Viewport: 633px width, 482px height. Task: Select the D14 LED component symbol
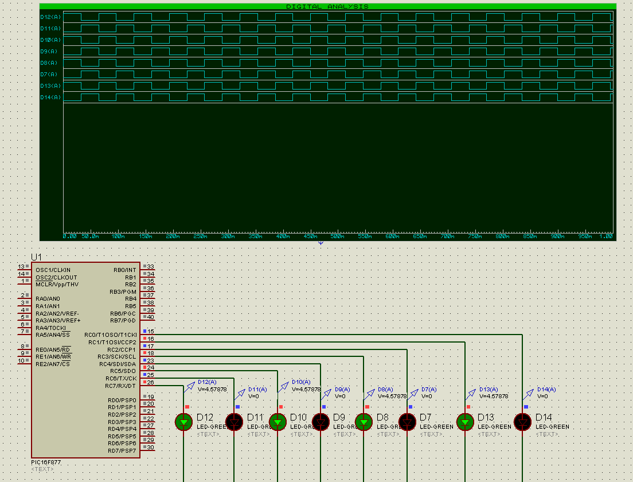[x=522, y=422]
